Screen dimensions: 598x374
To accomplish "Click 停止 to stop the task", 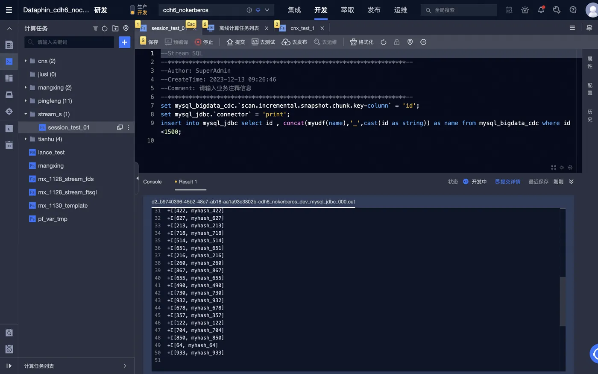I will (x=204, y=42).
